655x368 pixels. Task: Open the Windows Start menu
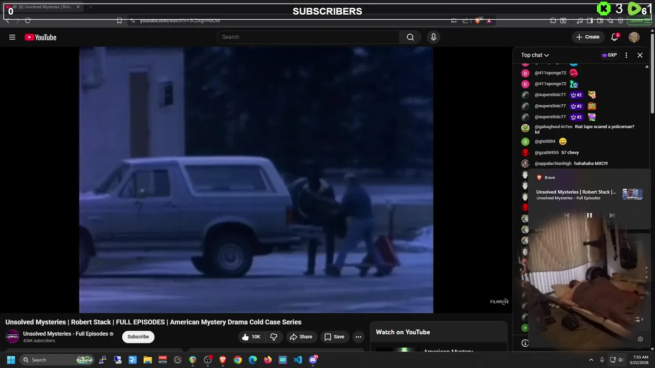click(x=11, y=360)
